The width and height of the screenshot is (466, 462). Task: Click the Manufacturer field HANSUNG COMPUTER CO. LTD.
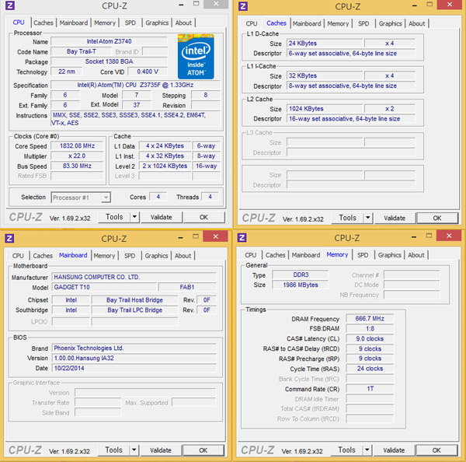(134, 277)
